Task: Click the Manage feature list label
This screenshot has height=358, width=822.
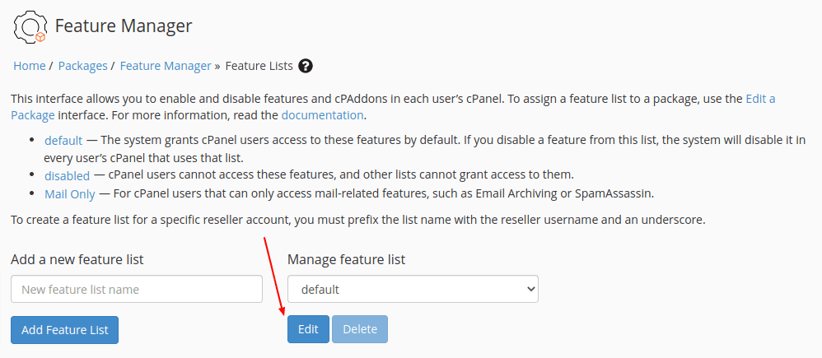Action: (347, 259)
